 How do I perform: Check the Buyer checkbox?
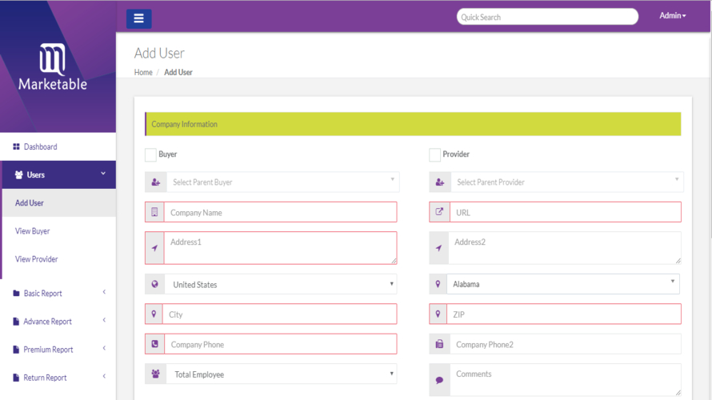[150, 155]
